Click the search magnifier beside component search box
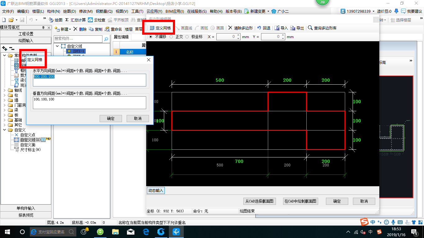This screenshot has width=424, height=238. click(x=106, y=39)
